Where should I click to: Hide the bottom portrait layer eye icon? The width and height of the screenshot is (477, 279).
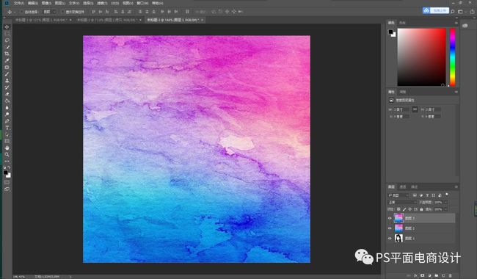coord(390,238)
